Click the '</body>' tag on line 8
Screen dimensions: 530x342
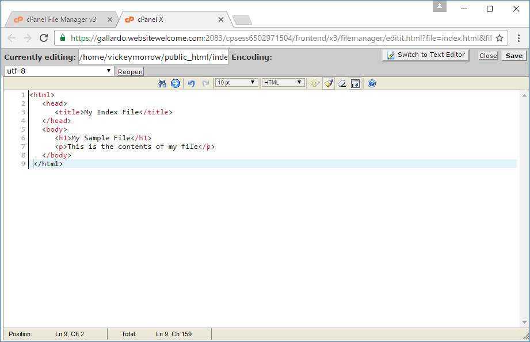pyautogui.click(x=56, y=155)
